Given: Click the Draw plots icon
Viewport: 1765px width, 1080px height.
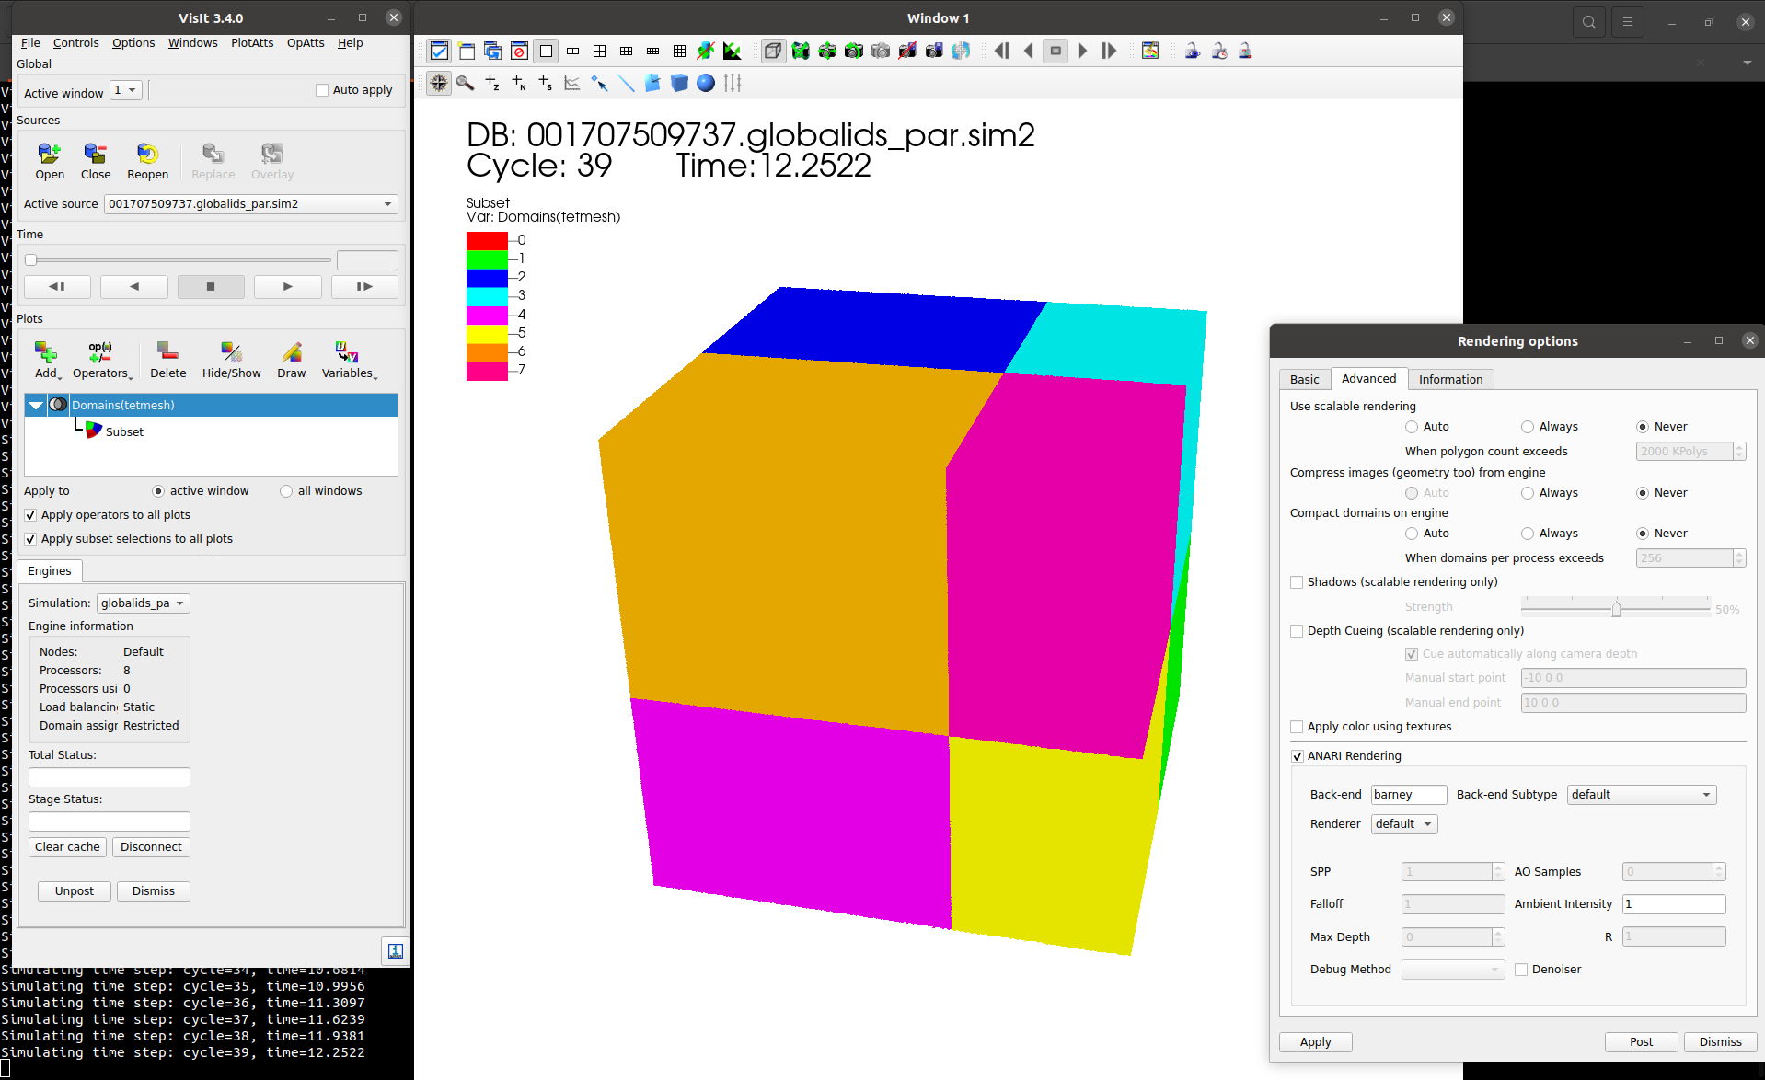Looking at the screenshot, I should [x=292, y=352].
